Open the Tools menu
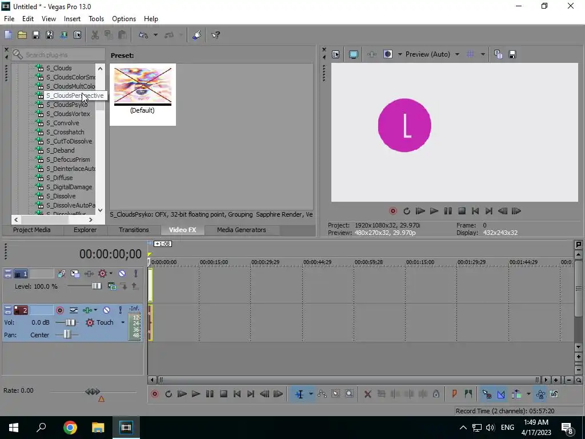 [96, 19]
